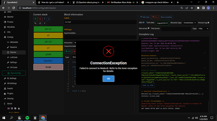Share this page from the address bar
217x121 pixels.
click(187, 8)
